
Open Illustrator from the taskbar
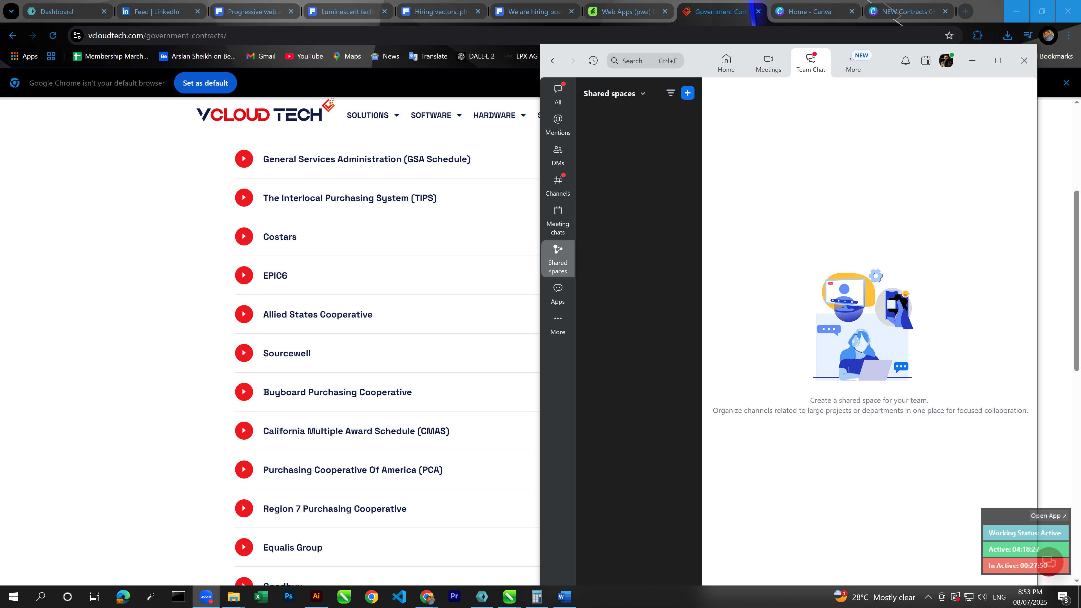point(316,596)
